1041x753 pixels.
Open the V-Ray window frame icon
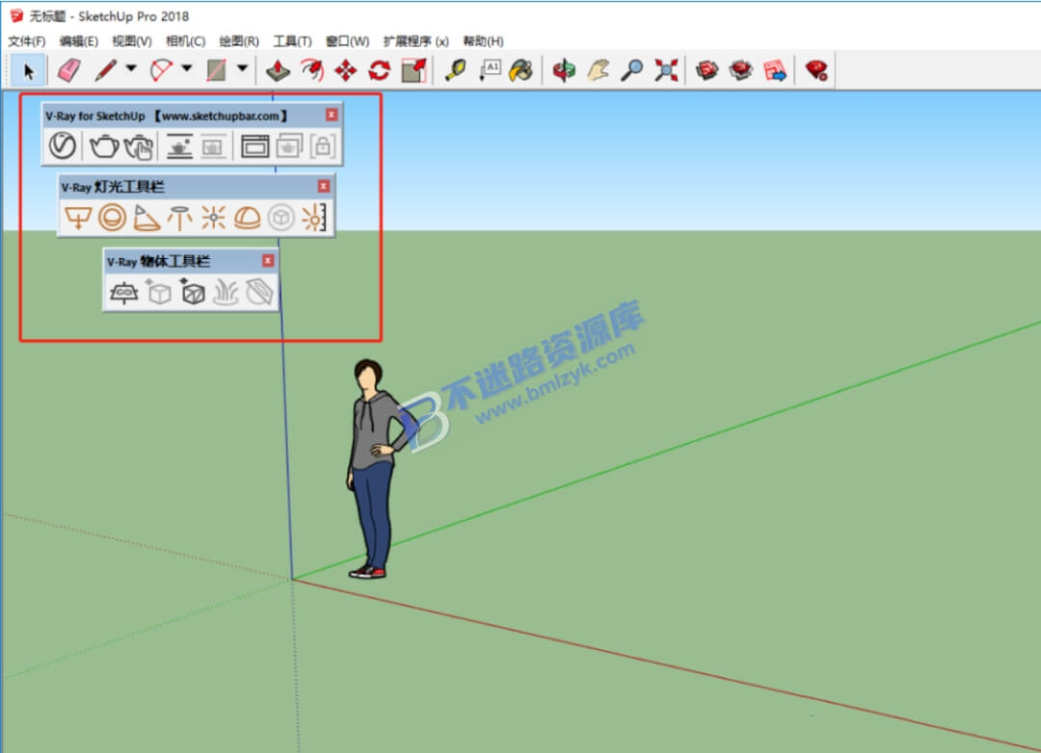254,146
